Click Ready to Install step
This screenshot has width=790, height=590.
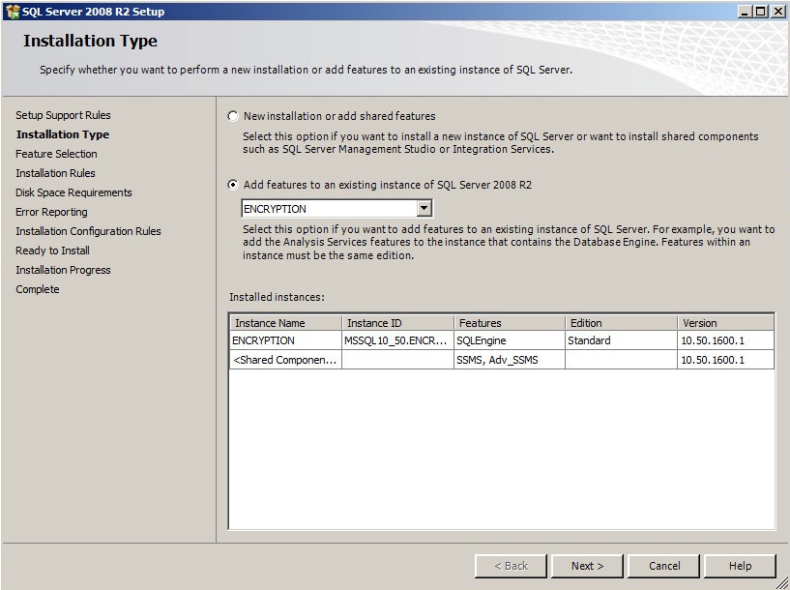[x=52, y=251]
